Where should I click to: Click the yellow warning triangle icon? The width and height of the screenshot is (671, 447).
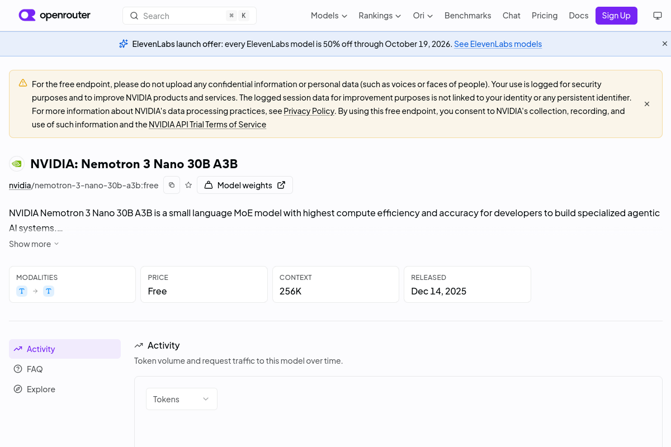(x=23, y=83)
